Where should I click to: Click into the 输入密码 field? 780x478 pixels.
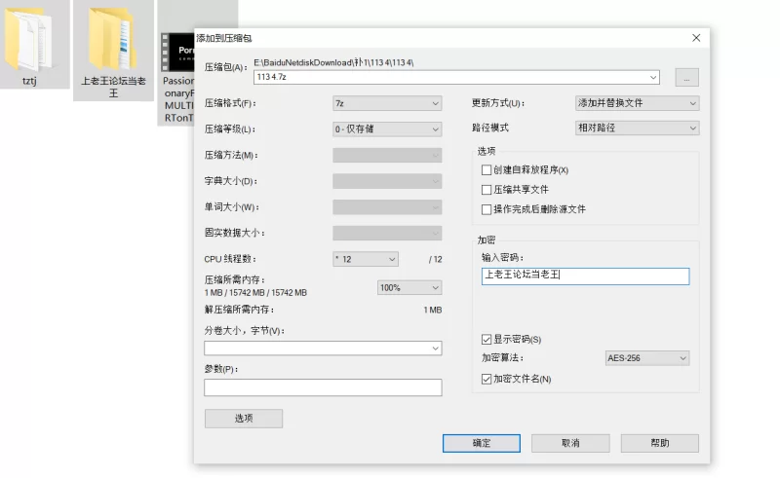585,276
